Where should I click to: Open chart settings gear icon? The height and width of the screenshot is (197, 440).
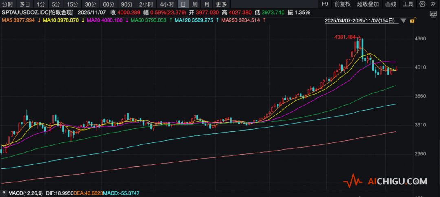coord(422,4)
